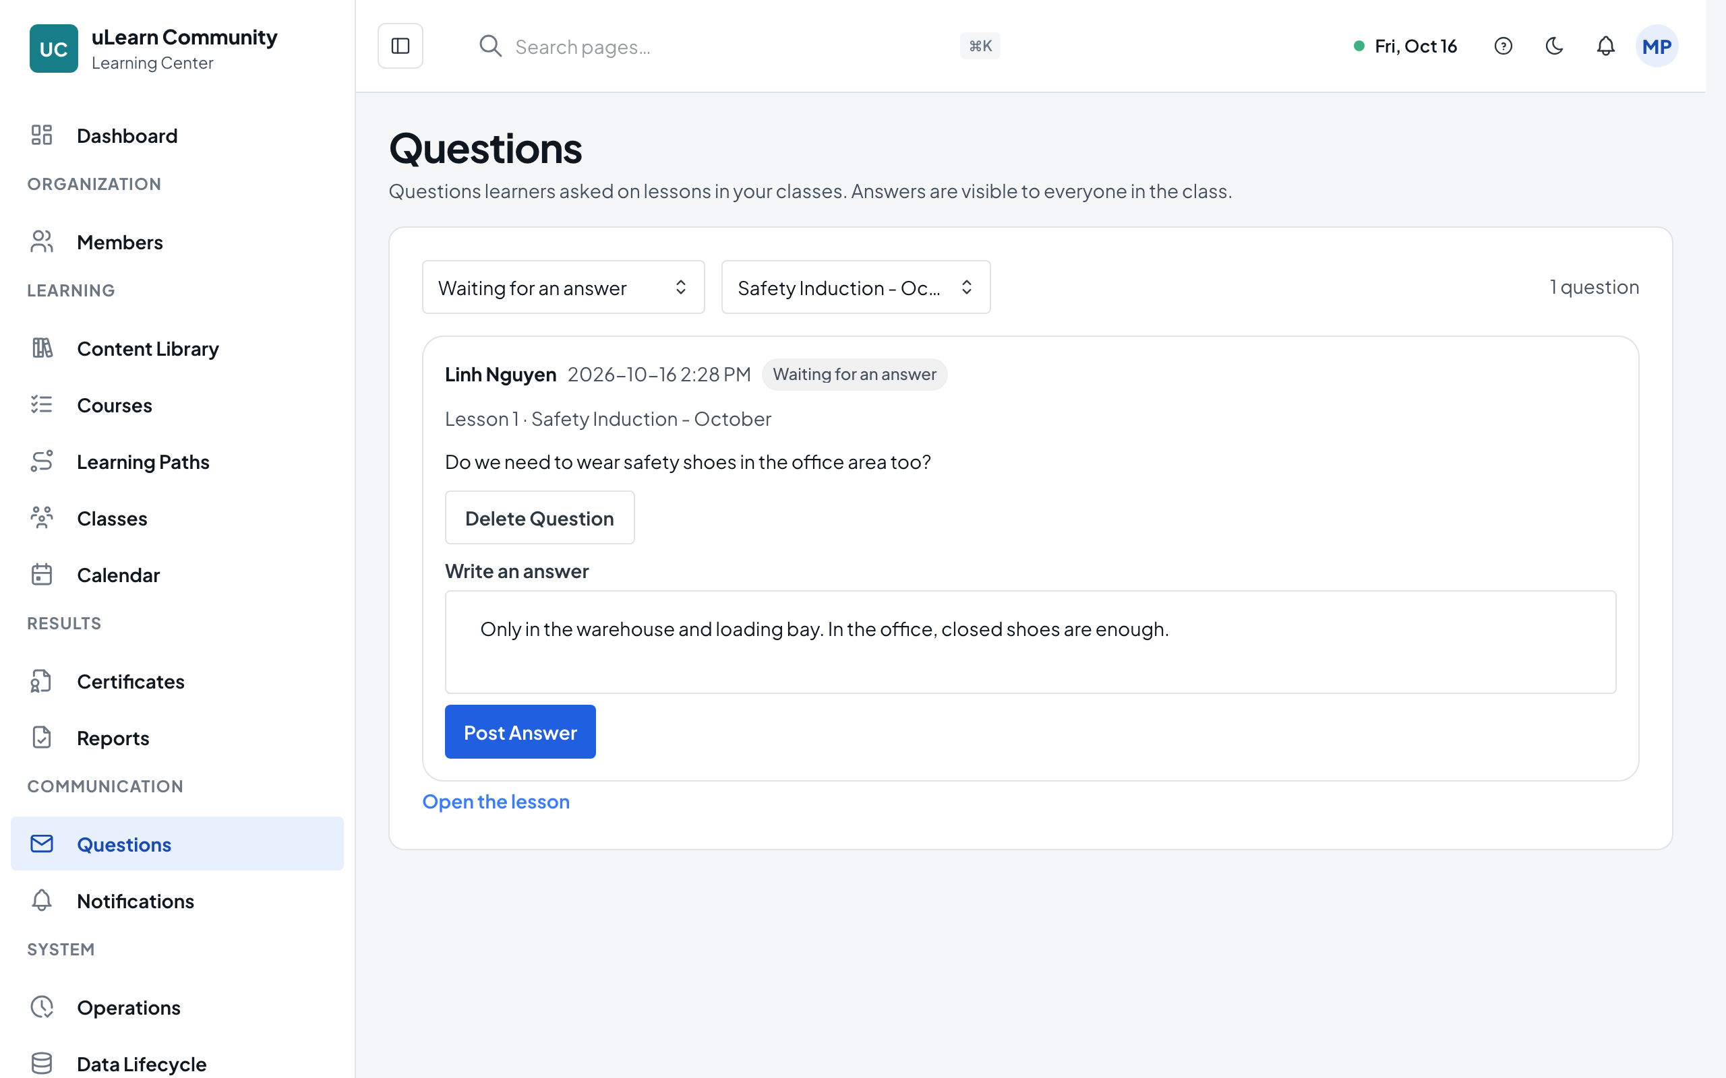The width and height of the screenshot is (1726, 1078).
Task: Open Operations in sidebar
Action: click(177, 1007)
